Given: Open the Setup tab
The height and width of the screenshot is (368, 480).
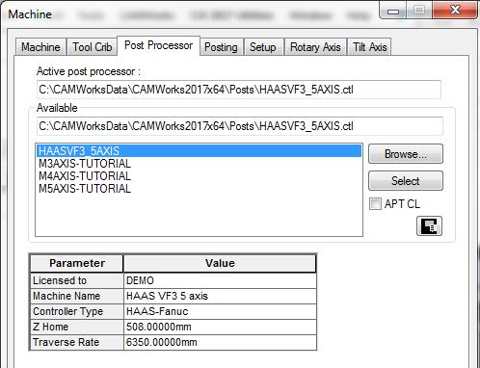Looking at the screenshot, I should pyautogui.click(x=263, y=47).
